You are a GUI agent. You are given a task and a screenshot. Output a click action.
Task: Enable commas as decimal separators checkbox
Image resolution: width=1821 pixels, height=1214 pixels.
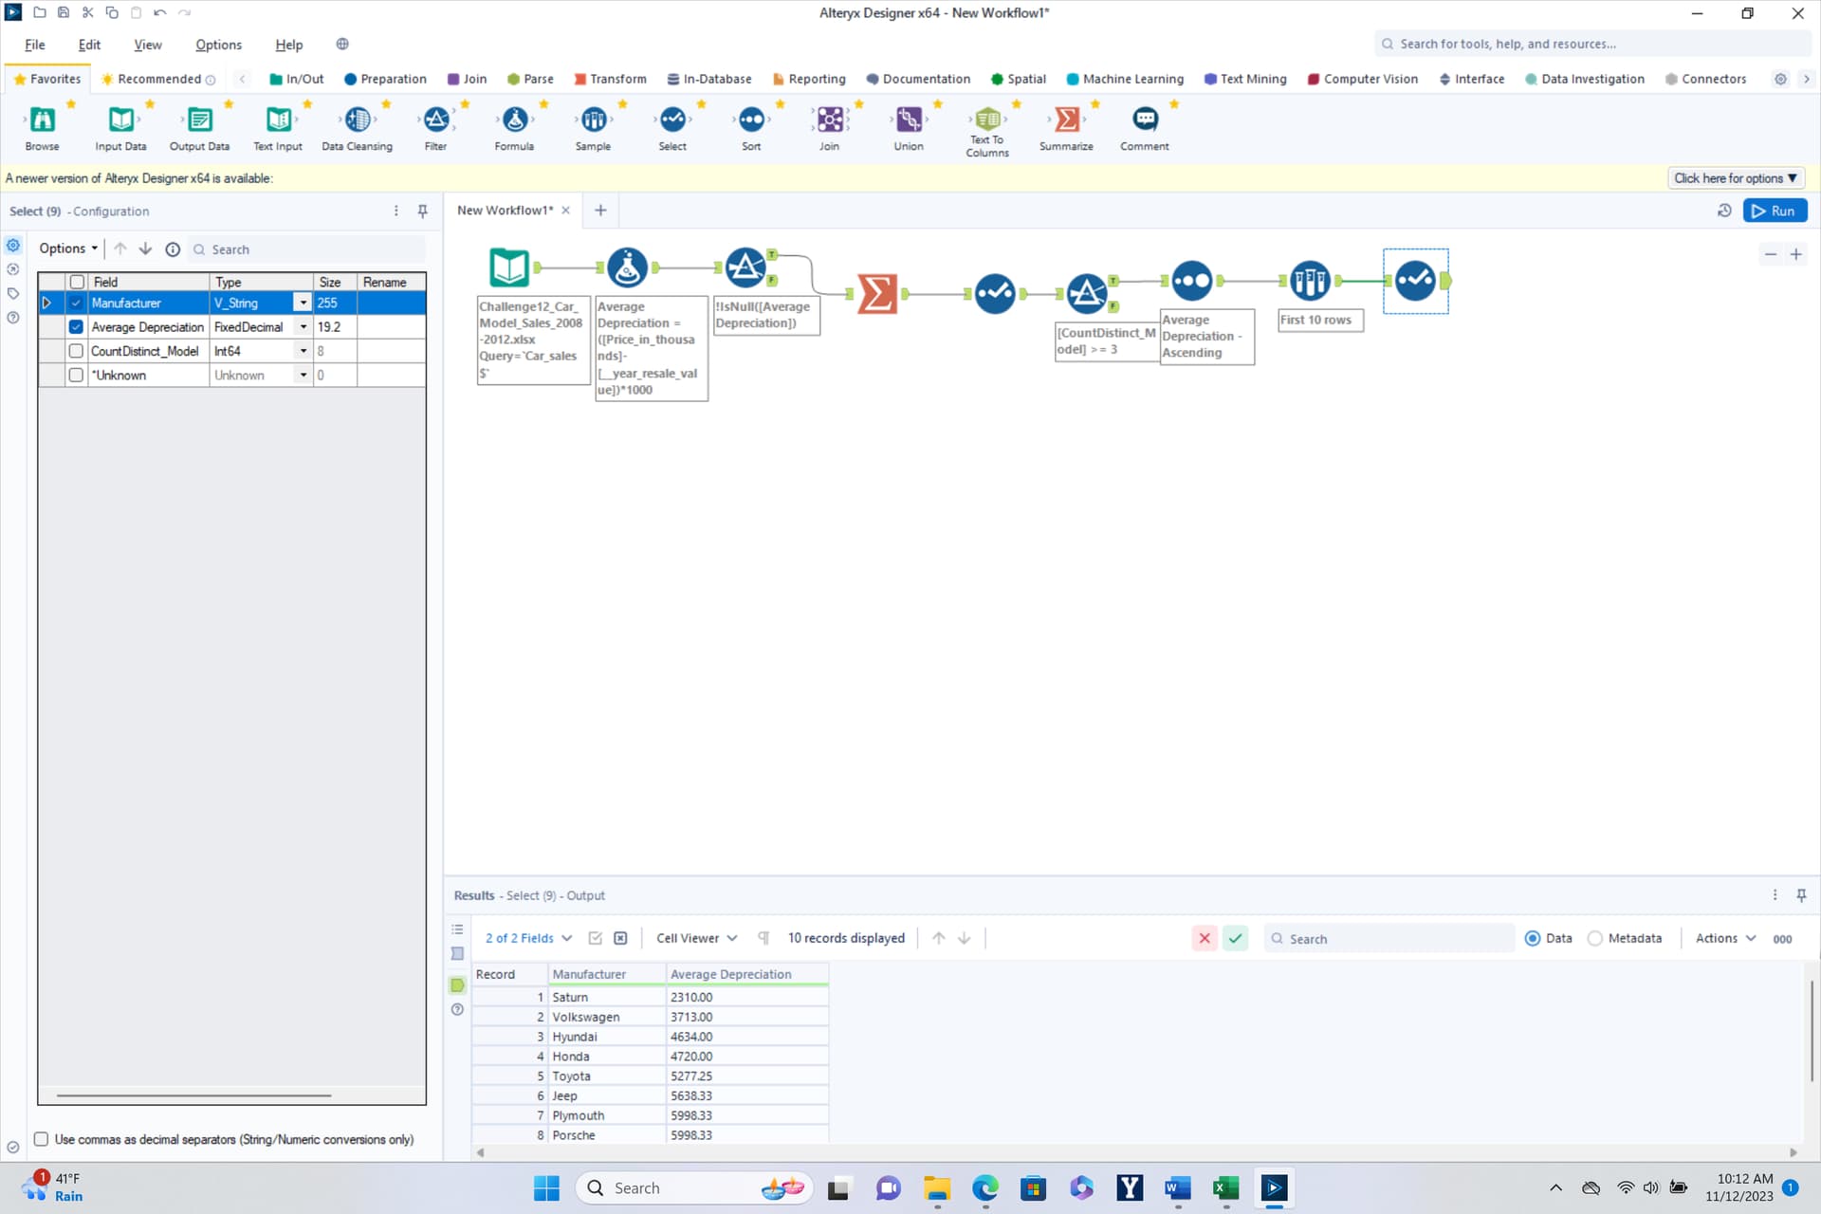pyautogui.click(x=42, y=1139)
